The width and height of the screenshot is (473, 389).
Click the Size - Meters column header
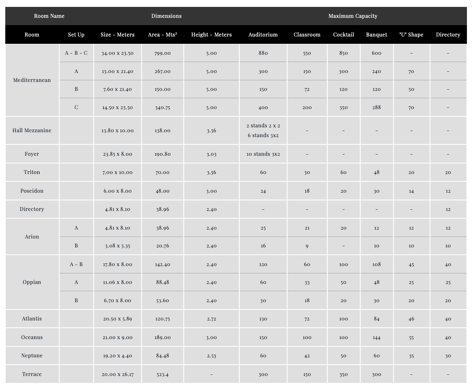point(117,35)
